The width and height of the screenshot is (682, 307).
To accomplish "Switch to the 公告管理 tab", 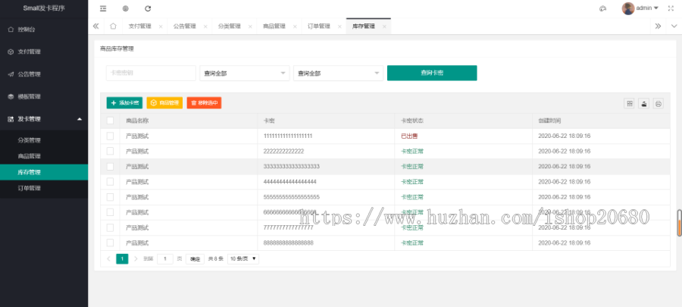I will tap(185, 26).
